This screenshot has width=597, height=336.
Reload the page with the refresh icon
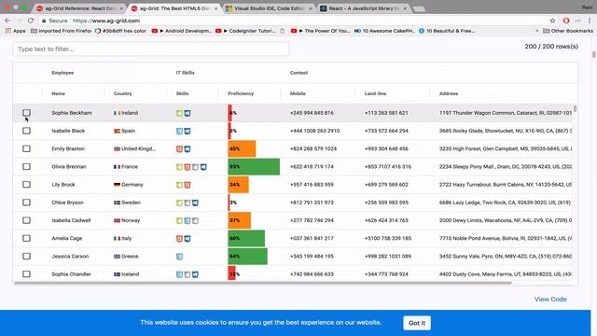(31, 21)
